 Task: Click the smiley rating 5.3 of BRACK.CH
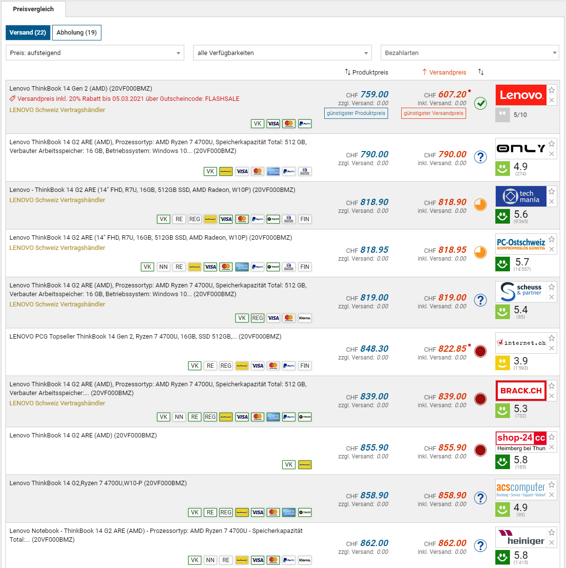[503, 411]
